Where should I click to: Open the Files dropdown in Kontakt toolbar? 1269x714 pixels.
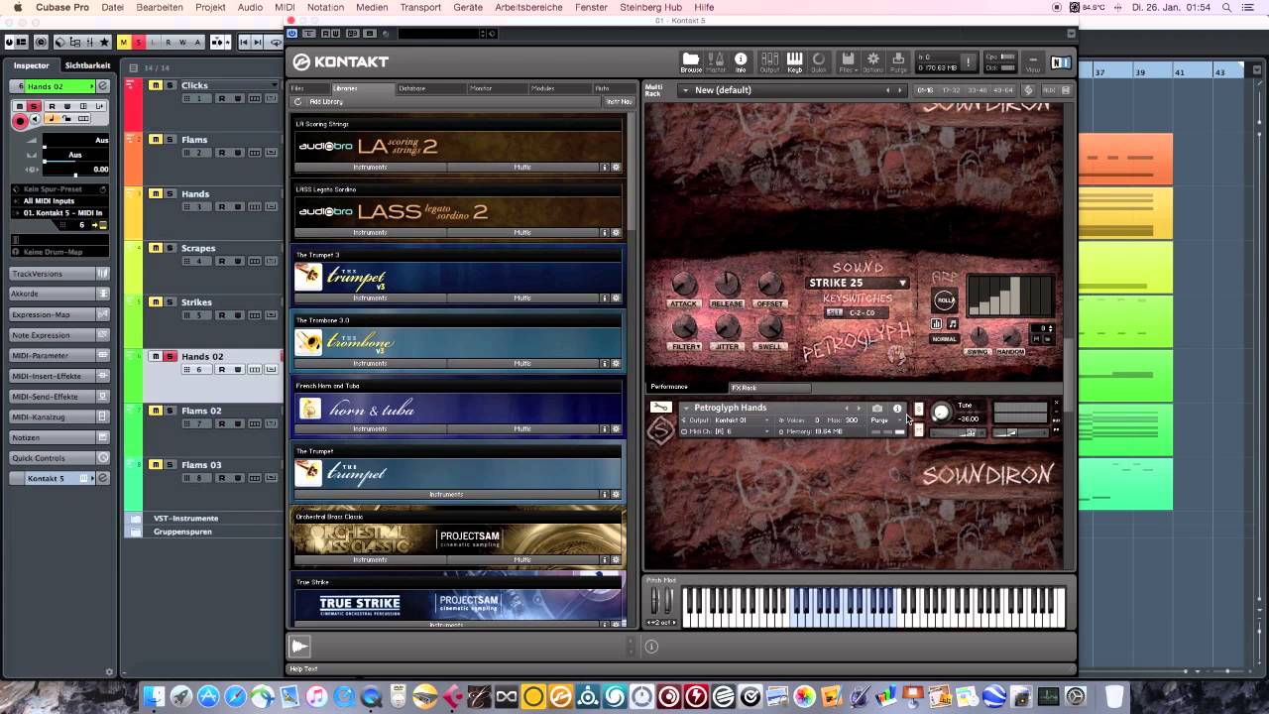tap(848, 62)
